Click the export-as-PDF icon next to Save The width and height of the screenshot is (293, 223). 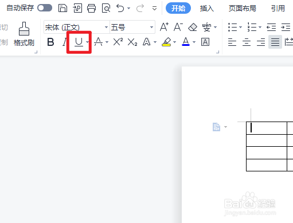77,8
